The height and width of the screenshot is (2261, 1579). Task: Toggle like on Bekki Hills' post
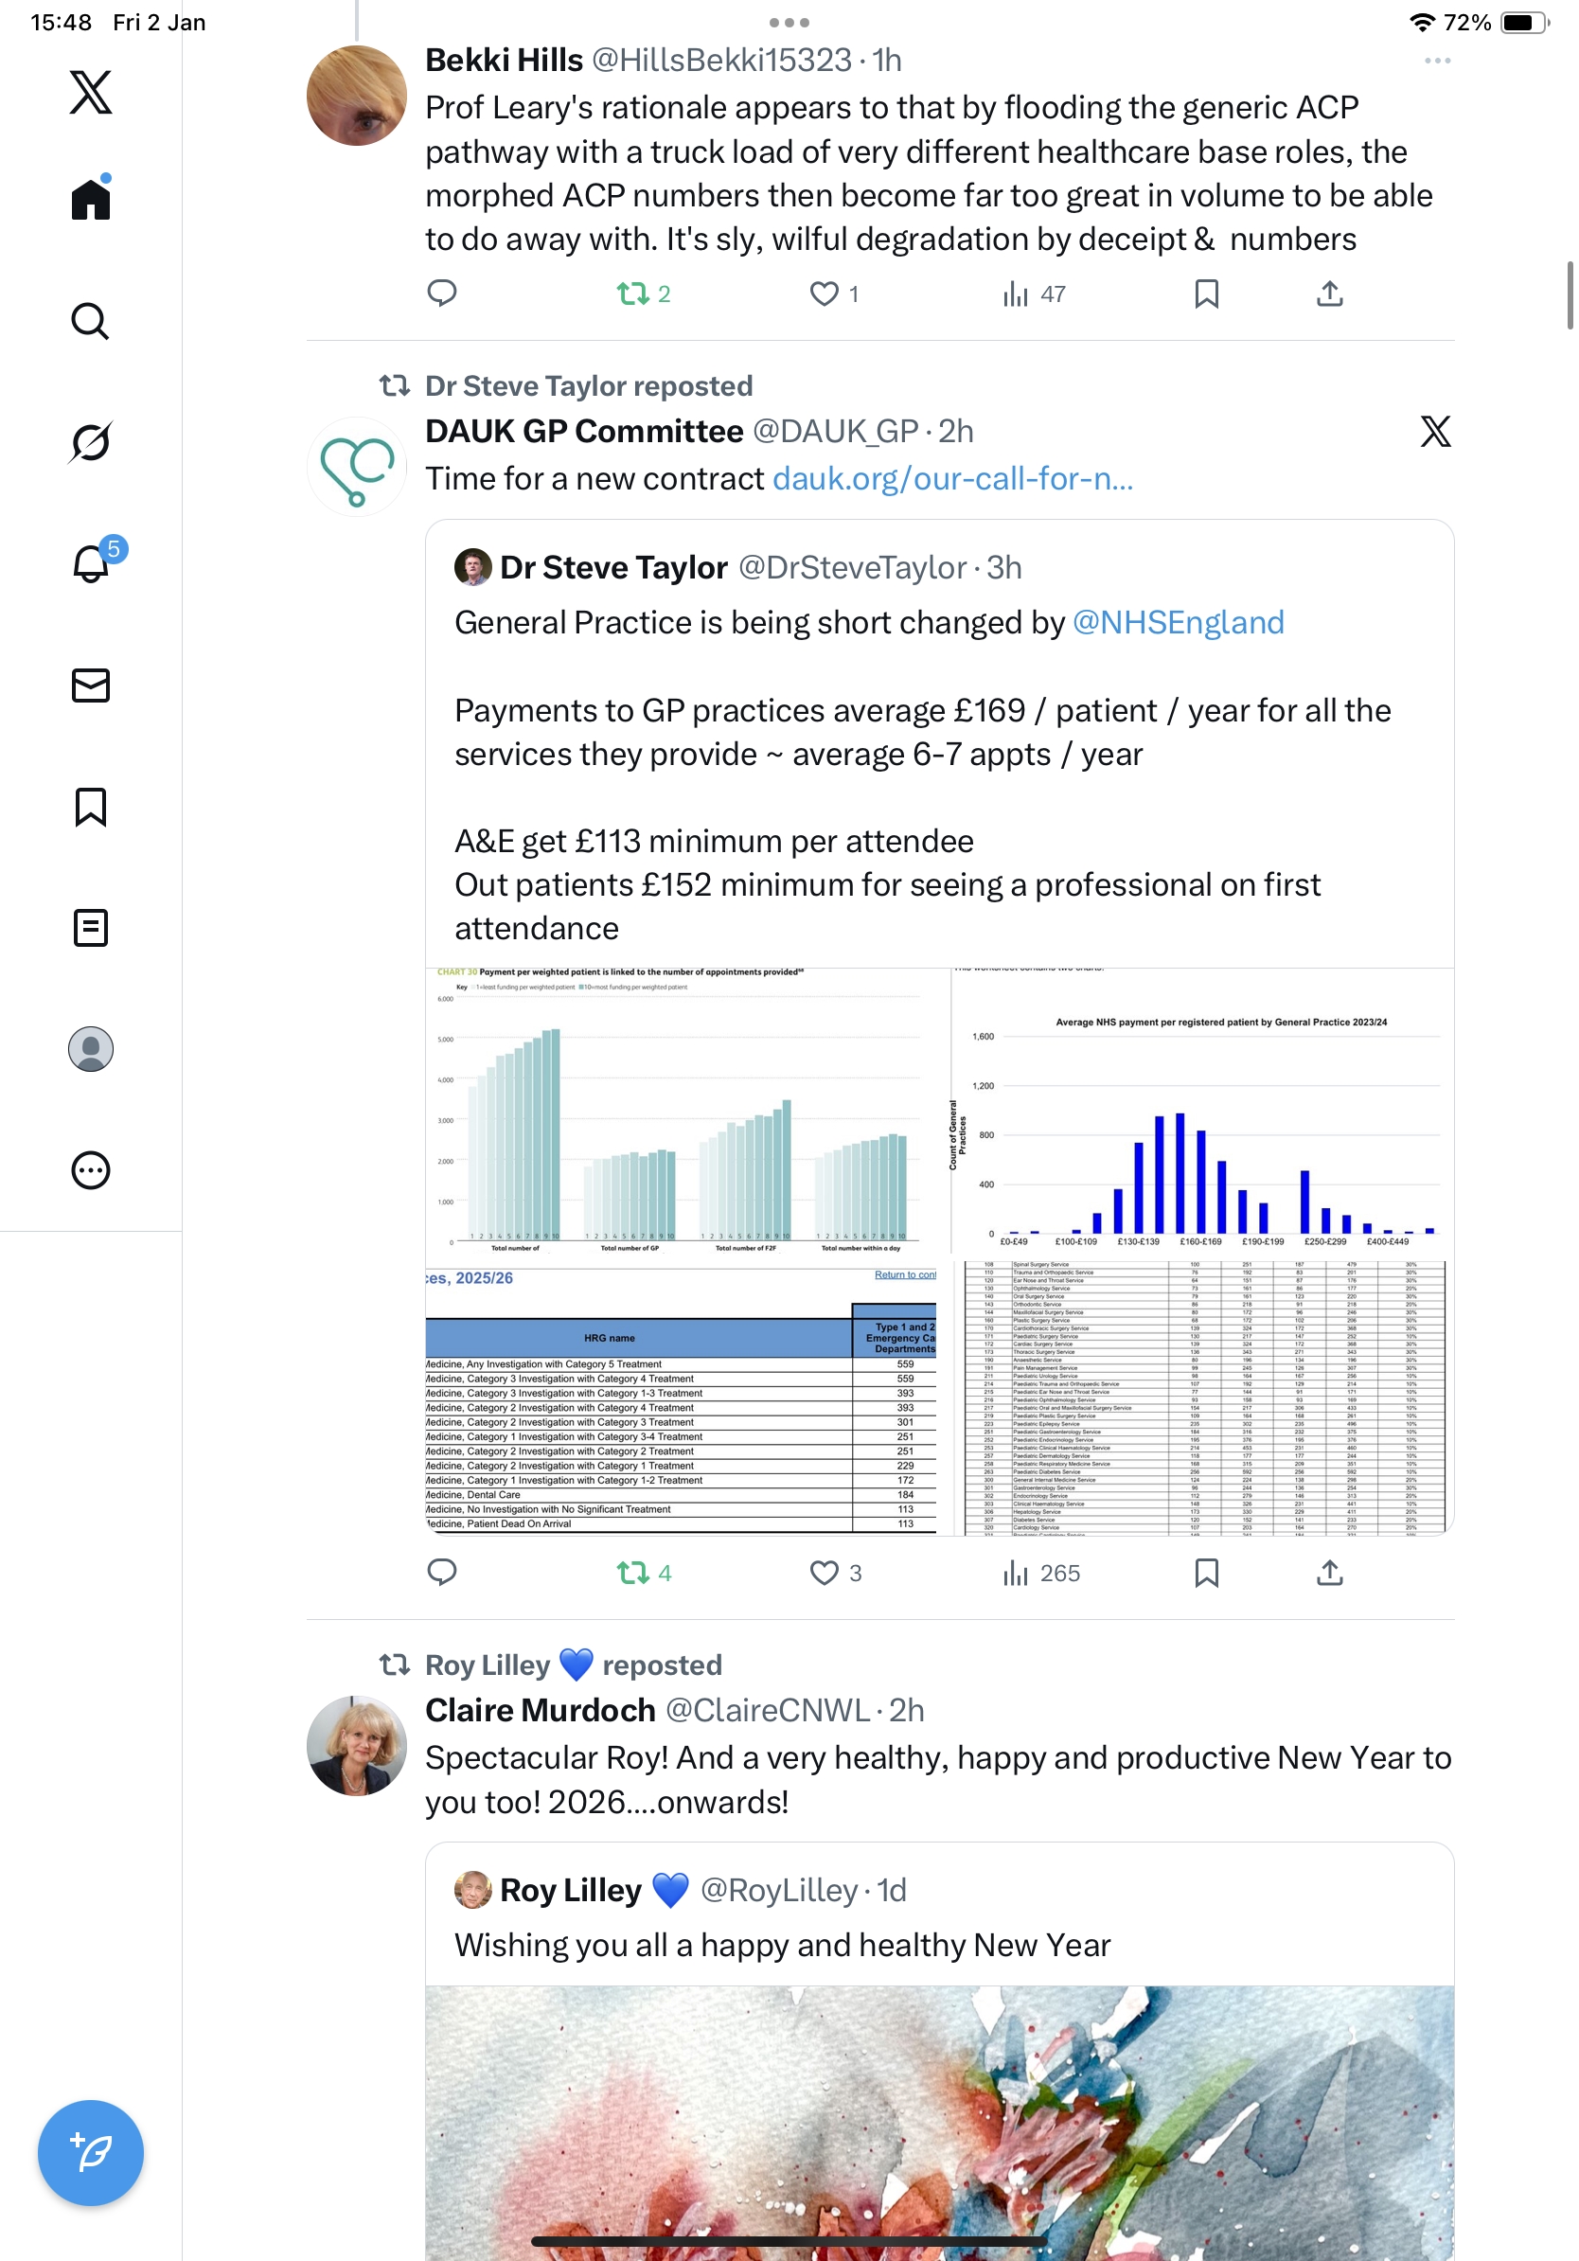tap(824, 294)
